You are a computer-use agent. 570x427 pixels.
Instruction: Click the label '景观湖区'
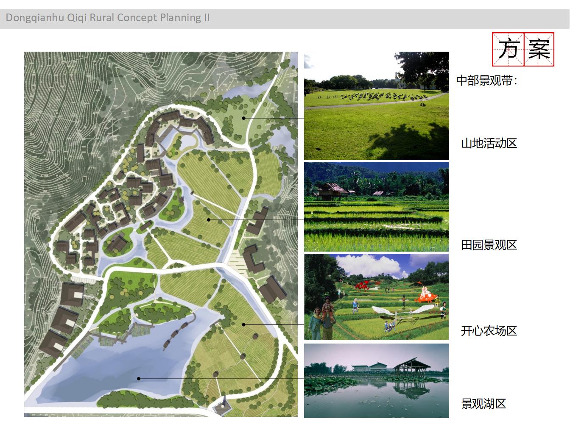483,404
